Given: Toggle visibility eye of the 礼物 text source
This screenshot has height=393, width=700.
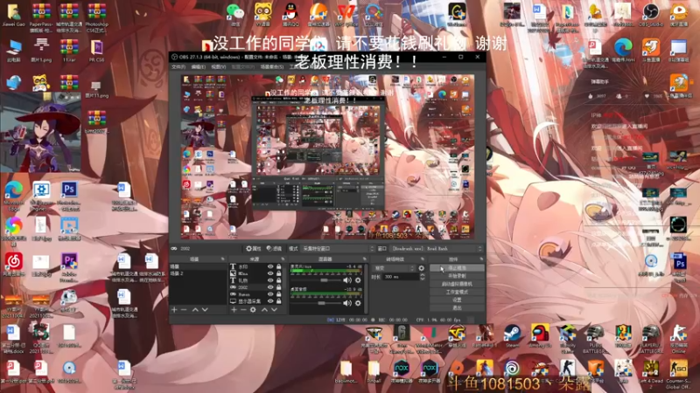Looking at the screenshot, I should (270, 280).
